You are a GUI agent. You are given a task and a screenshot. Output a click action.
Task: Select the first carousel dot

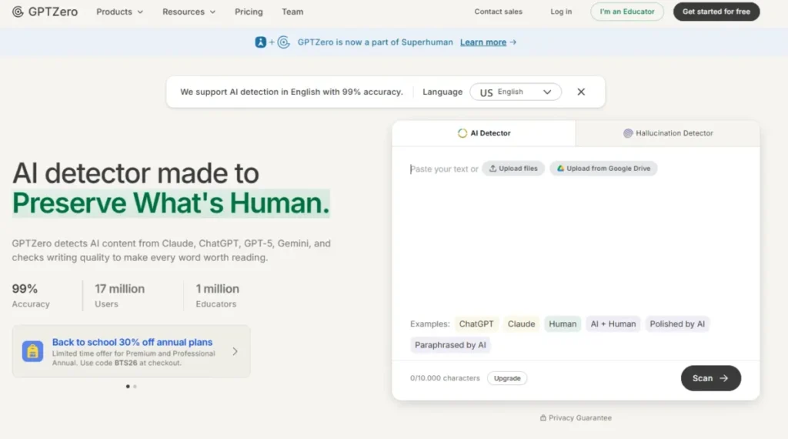point(128,386)
